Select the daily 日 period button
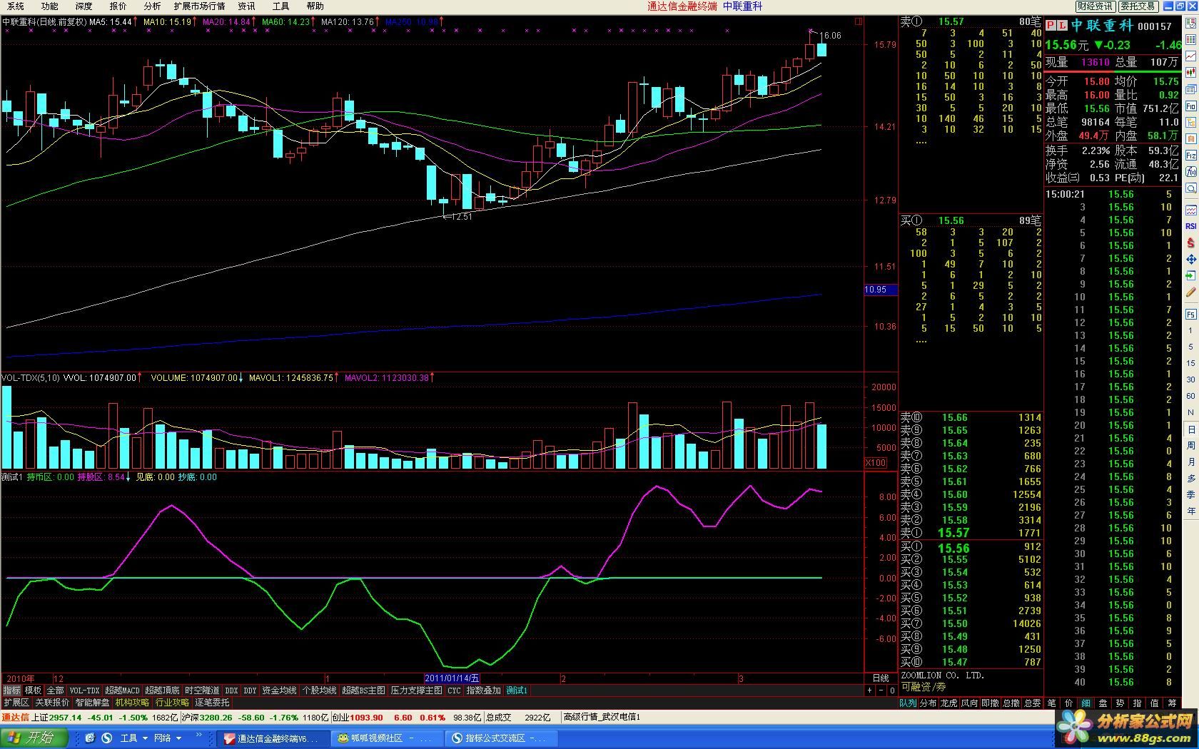The height and width of the screenshot is (749, 1199). pyautogui.click(x=1190, y=429)
